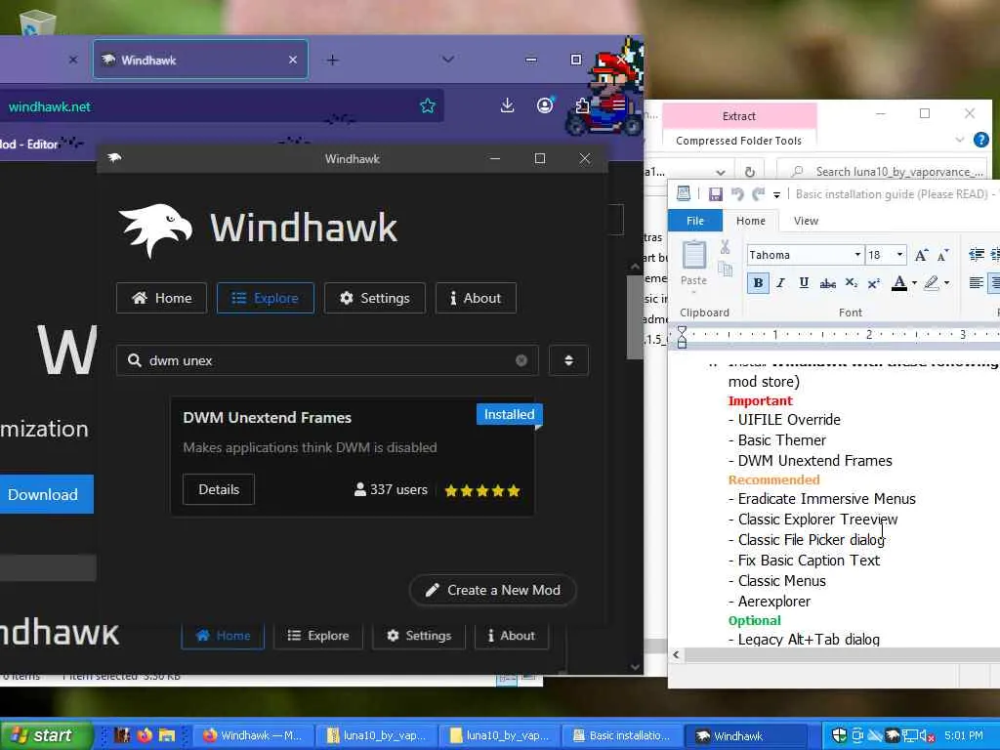The image size is (1000, 750).
Task: Click the About button on the windhawk.net page
Action: click(512, 635)
